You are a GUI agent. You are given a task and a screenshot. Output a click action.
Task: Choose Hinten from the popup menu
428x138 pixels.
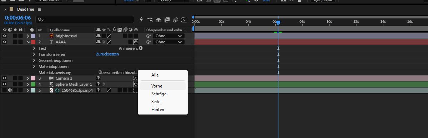[163, 110]
